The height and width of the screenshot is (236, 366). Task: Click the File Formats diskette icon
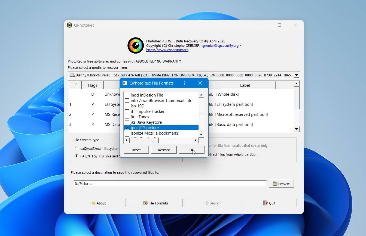pyautogui.click(x=145, y=203)
